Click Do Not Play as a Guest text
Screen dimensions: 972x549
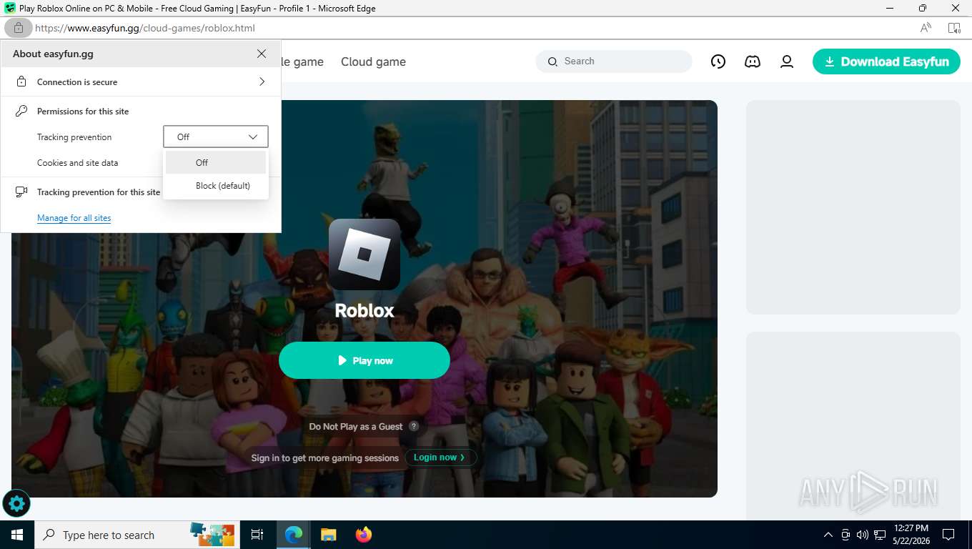[356, 426]
